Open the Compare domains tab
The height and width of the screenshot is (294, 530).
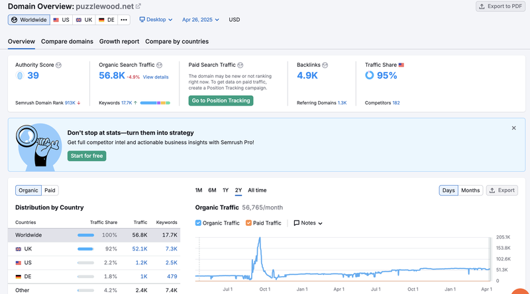67,42
